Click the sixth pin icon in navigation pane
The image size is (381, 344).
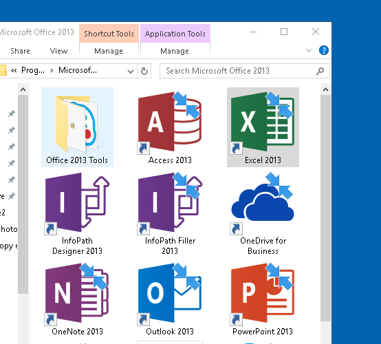(12, 196)
